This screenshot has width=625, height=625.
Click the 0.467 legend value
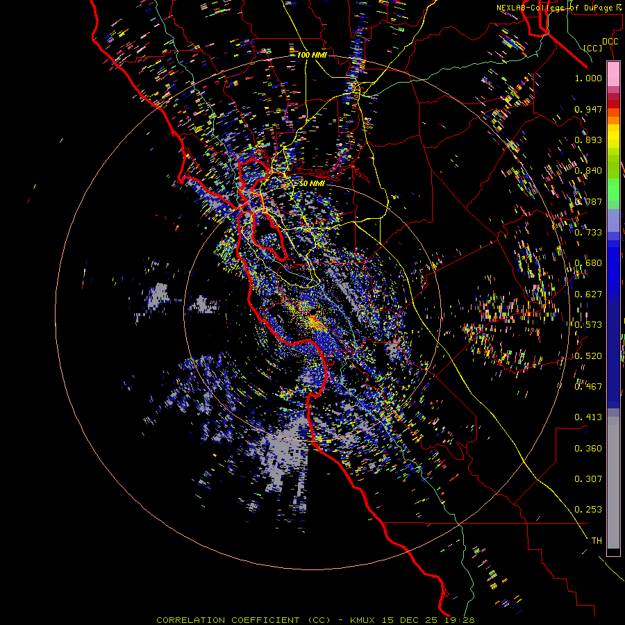588,387
